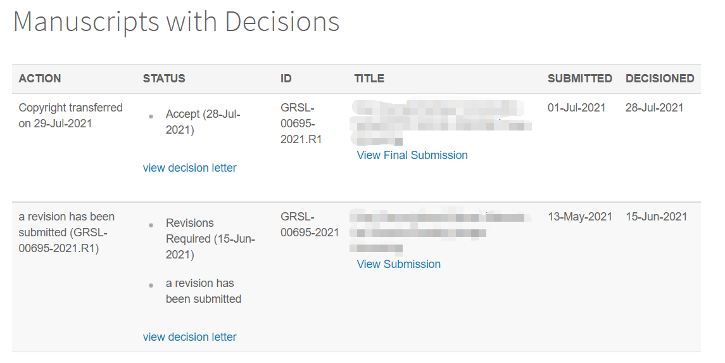Screen dimensions: 725x363
Task: Click the TITLE column header
Action: coord(369,79)
